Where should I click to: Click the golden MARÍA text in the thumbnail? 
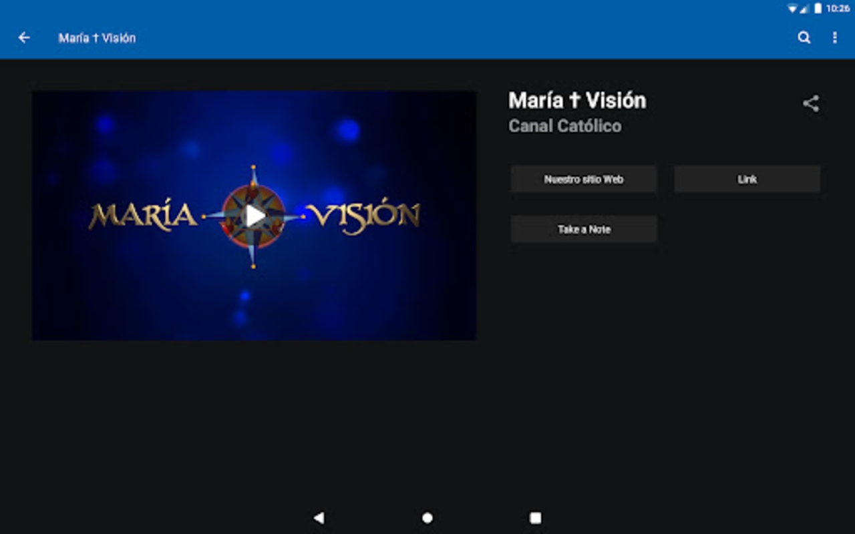(x=143, y=216)
